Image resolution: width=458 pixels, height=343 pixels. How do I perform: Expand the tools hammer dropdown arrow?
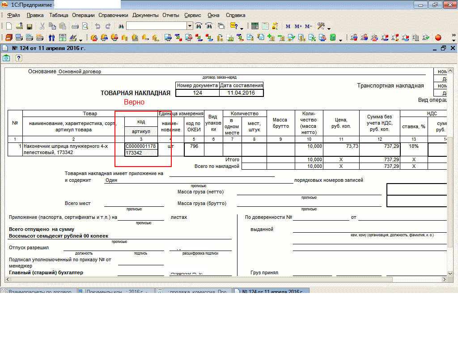[329, 28]
